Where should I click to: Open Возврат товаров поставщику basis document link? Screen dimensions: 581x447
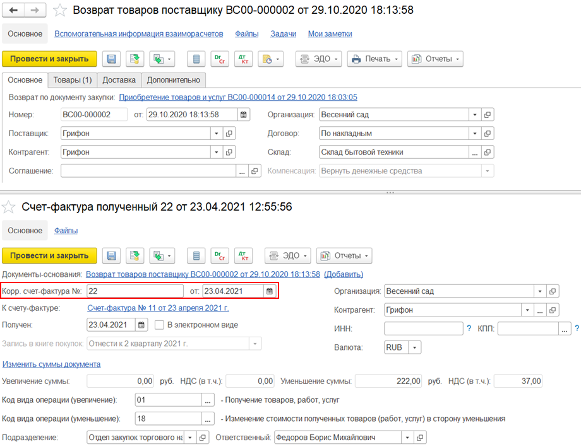[x=203, y=274]
